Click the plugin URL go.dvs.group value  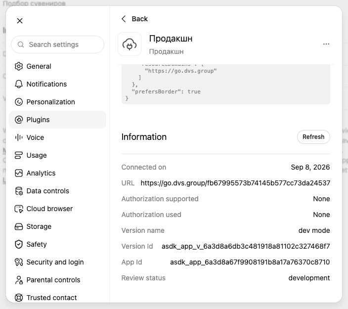[x=235, y=183]
